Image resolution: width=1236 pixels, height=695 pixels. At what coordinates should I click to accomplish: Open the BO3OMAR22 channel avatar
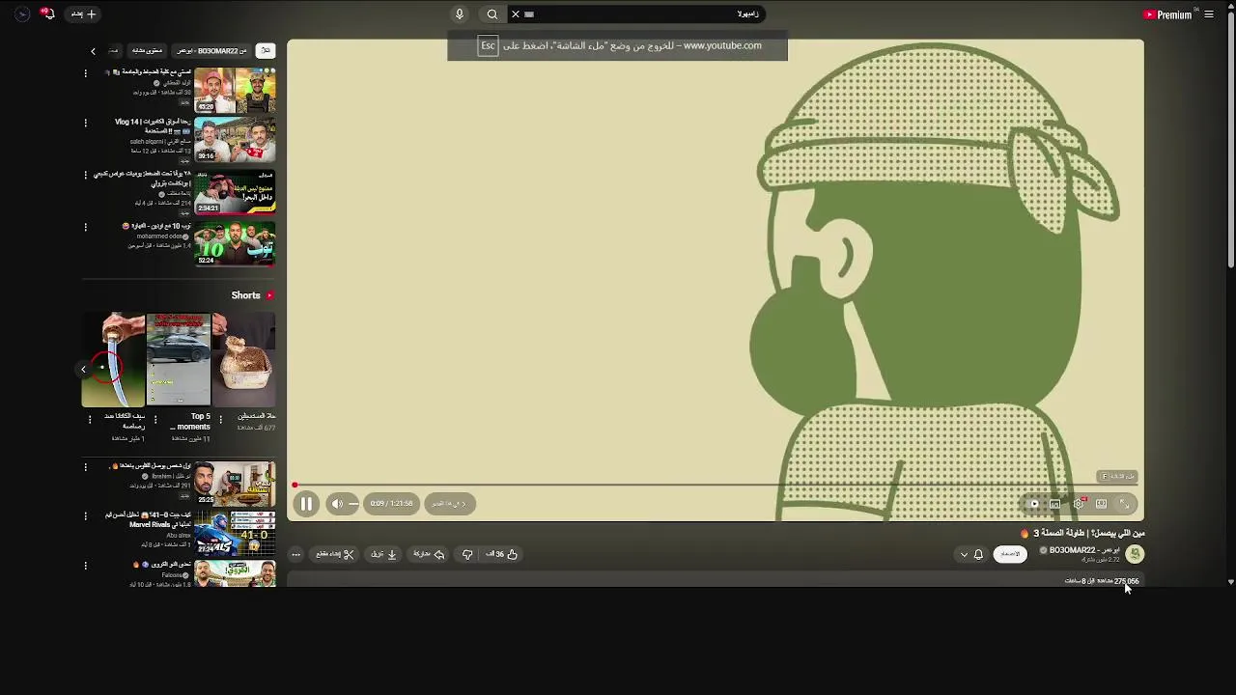(1135, 554)
